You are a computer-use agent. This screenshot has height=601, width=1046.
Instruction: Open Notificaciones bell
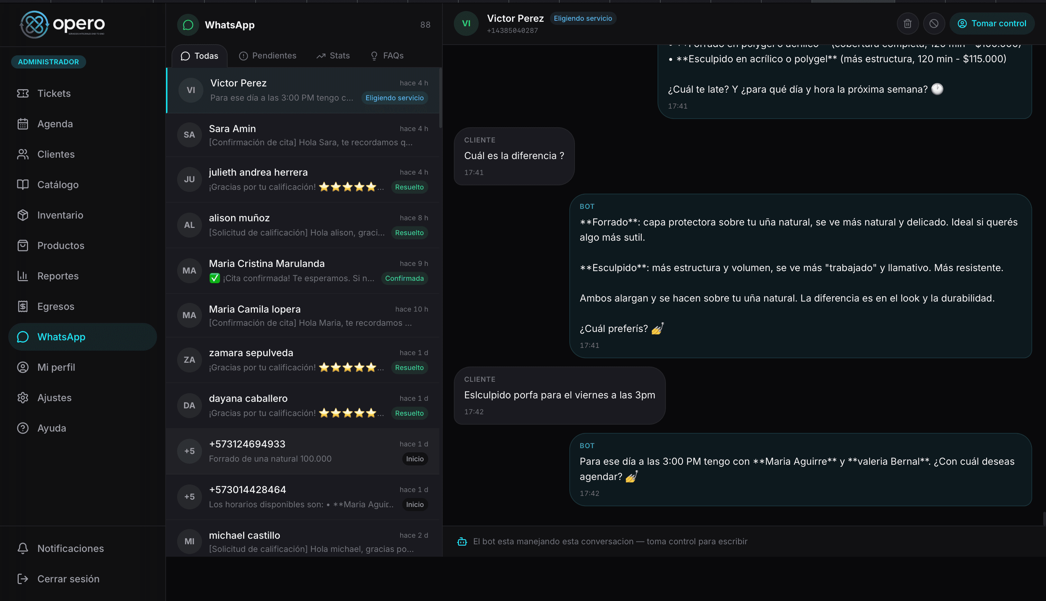(71, 548)
